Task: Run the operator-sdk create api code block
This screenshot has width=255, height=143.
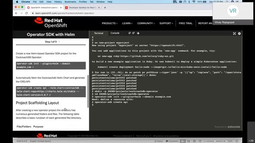Action: [51, 91]
